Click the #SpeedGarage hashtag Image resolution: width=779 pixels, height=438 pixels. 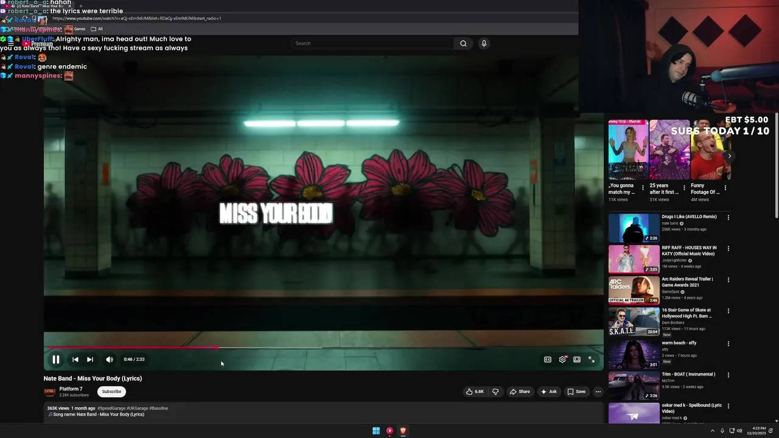pos(111,408)
